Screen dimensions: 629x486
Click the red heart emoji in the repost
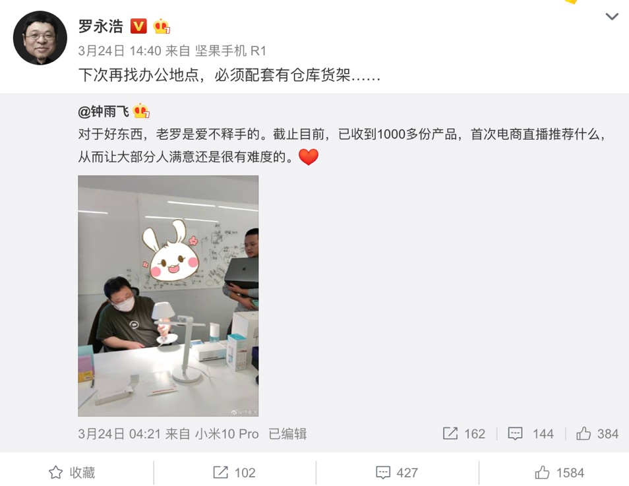(x=309, y=157)
